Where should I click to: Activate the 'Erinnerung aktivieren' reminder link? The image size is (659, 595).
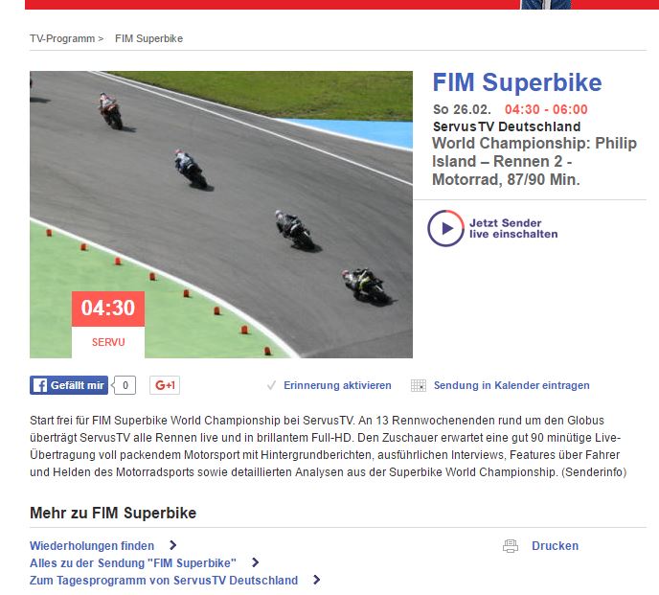pos(337,385)
